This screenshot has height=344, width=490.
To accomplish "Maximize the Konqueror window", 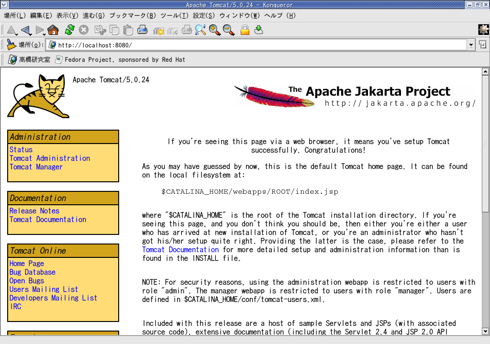I will tap(478, 5).
